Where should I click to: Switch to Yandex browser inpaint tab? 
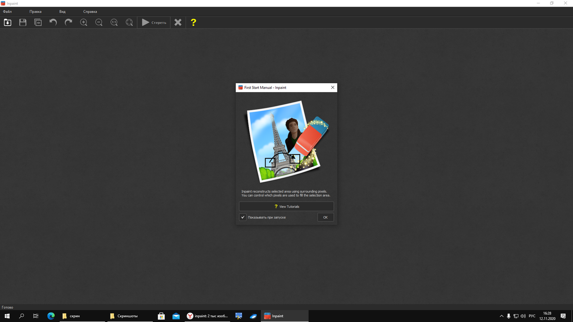click(208, 316)
